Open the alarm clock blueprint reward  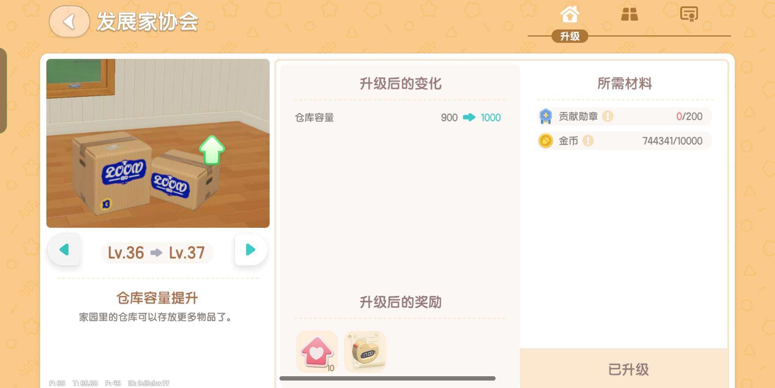point(365,351)
